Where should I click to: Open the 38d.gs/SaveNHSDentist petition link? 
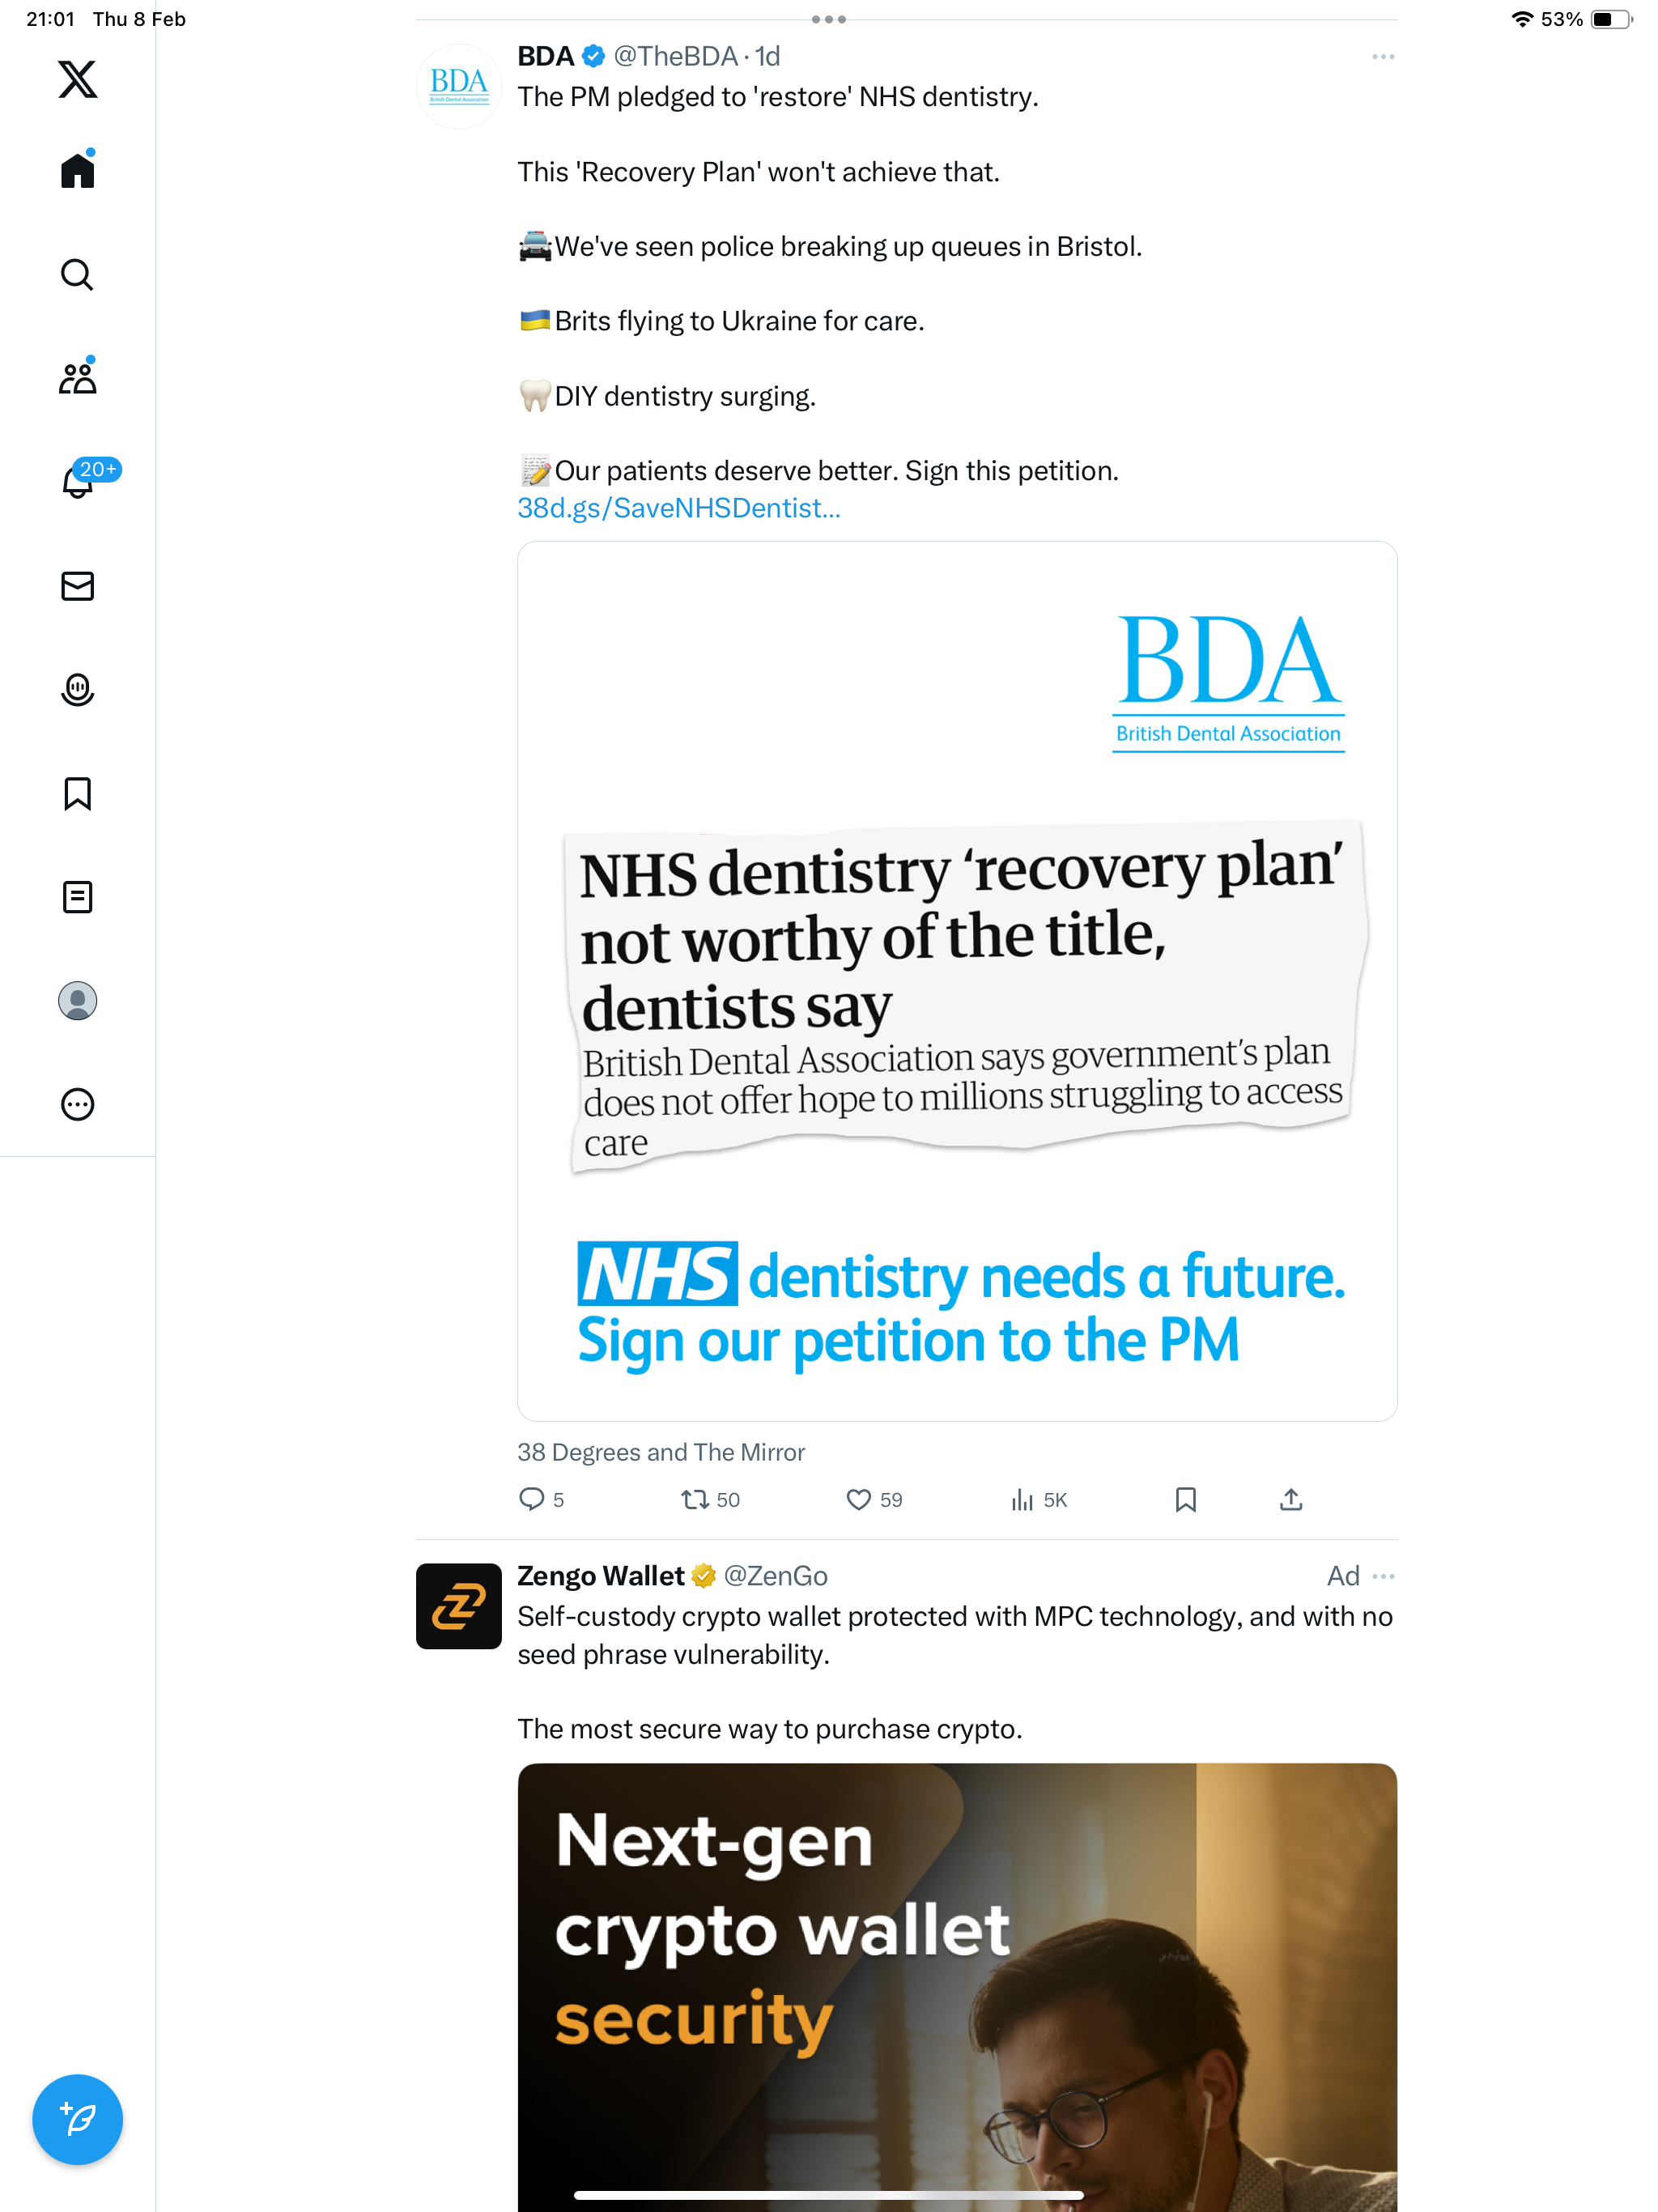click(x=679, y=508)
